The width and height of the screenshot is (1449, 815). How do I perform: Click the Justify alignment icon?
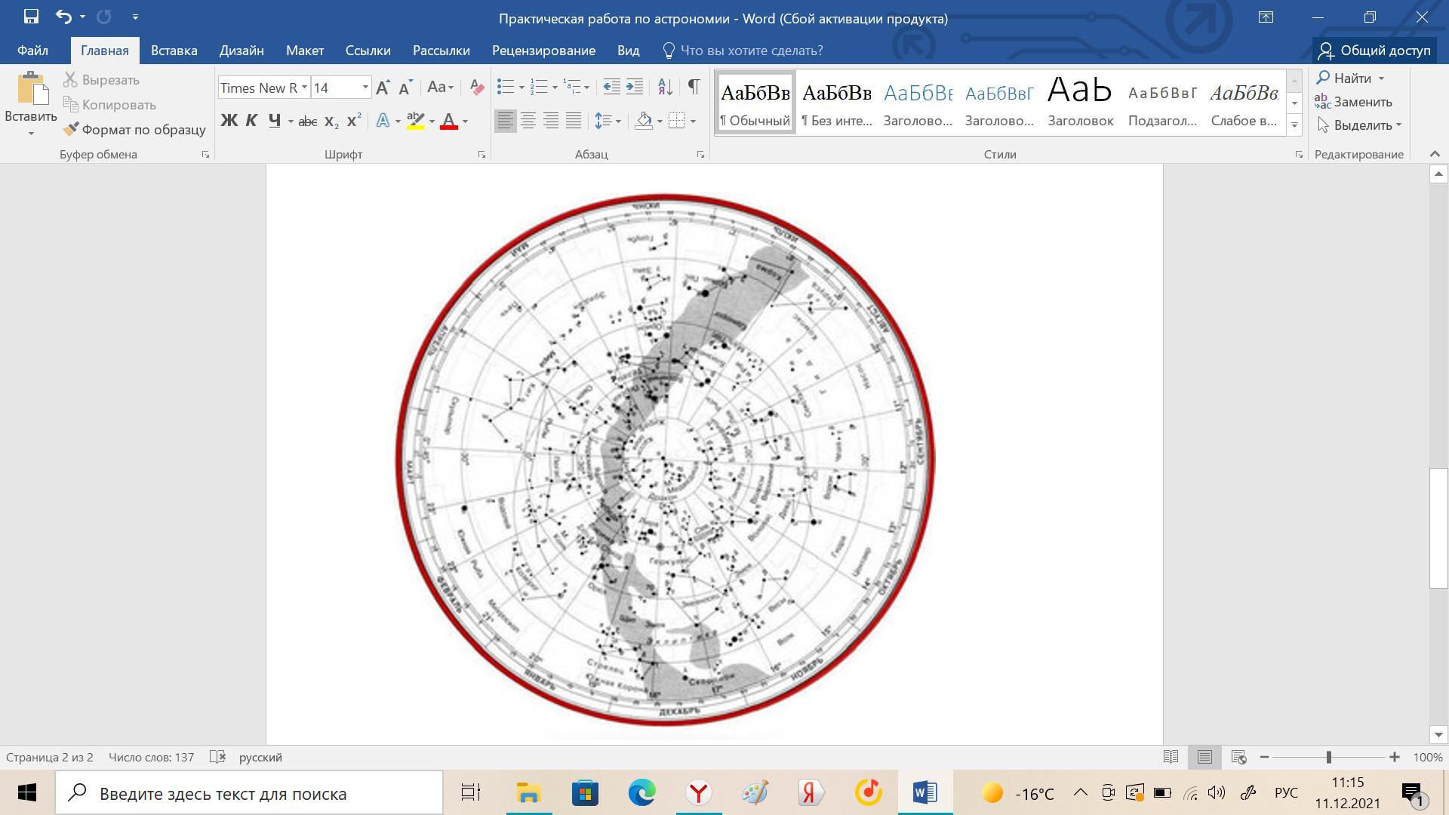[574, 121]
